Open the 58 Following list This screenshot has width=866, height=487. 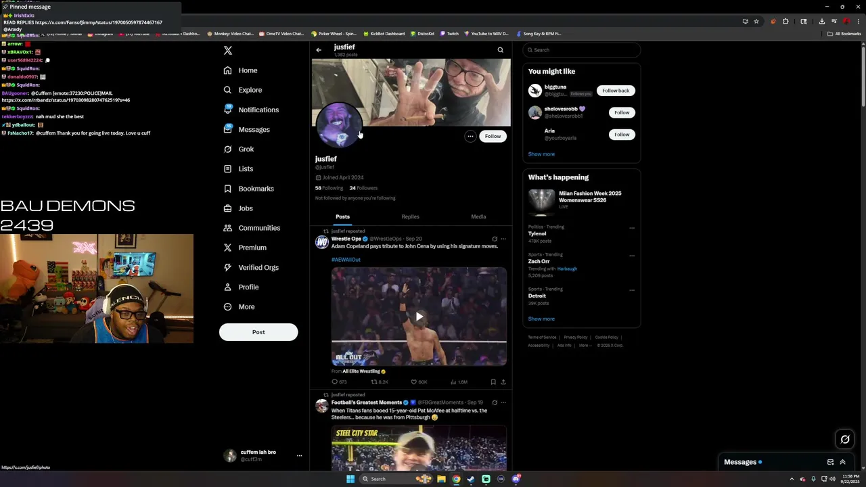point(329,188)
